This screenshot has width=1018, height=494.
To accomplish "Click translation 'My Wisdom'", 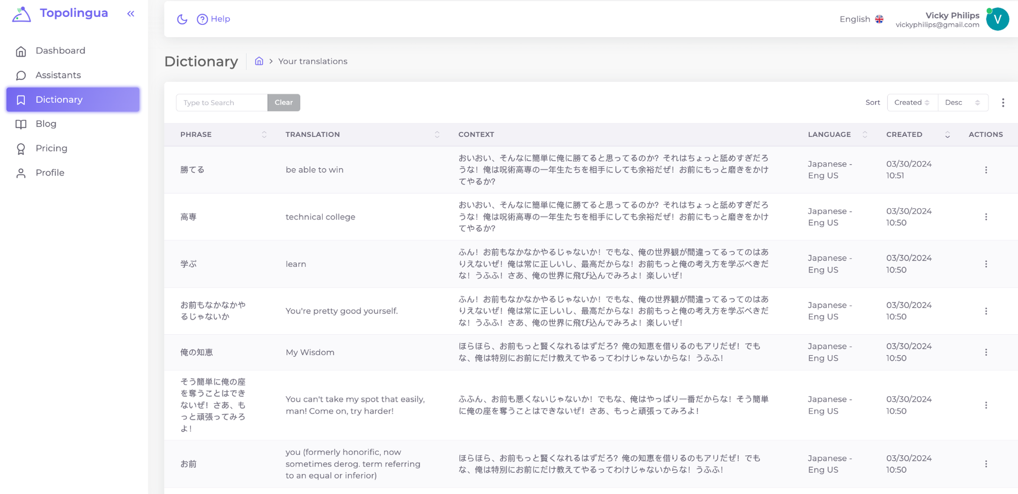I will click(310, 352).
